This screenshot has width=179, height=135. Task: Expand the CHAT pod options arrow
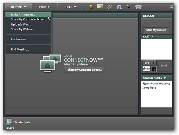(x=152, y=37)
